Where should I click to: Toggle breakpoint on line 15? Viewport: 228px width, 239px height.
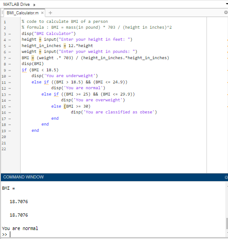tap(9, 107)
